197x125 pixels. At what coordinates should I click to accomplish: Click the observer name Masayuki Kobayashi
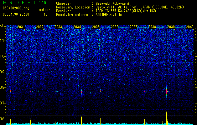click(112, 3)
